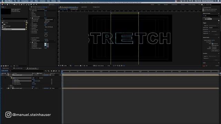221x124 pixels.
Task: Expand the Effects group in timeline
Action: click(x=9, y=85)
